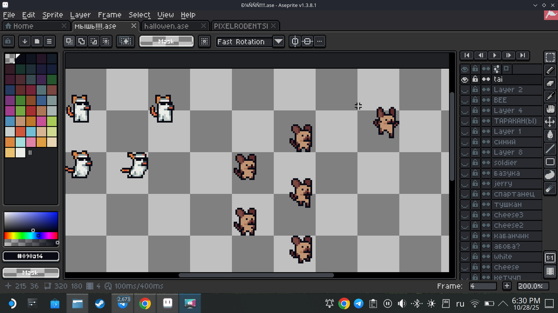Open the zoom 200.0% field
The width and height of the screenshot is (558, 313).
(x=532, y=286)
